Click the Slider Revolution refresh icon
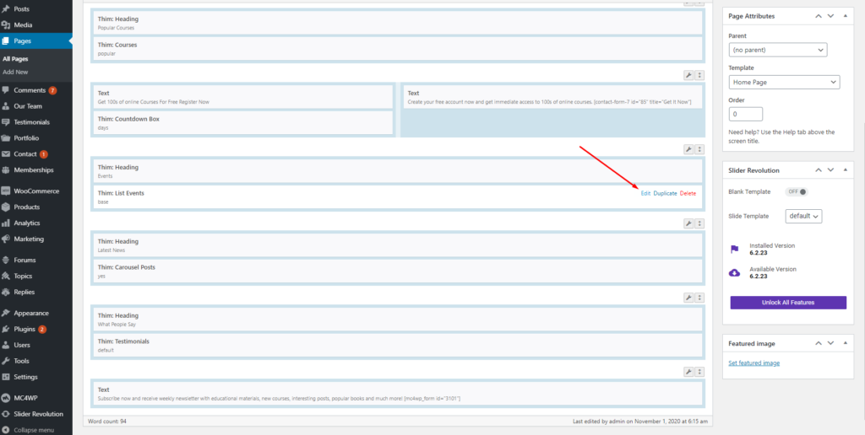Viewport: 865px width, 435px height. [6, 414]
